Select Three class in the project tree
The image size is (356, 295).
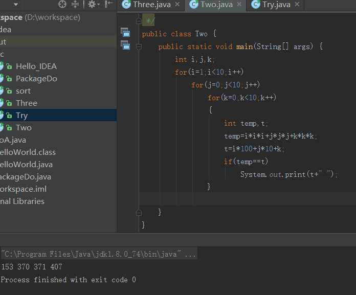pos(27,103)
